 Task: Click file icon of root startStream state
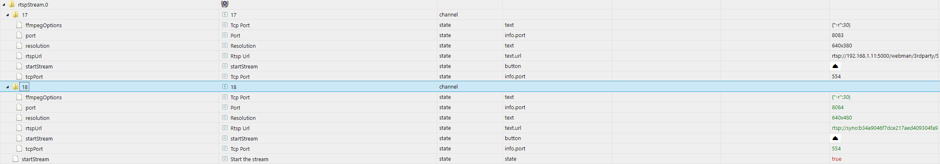click(x=15, y=159)
